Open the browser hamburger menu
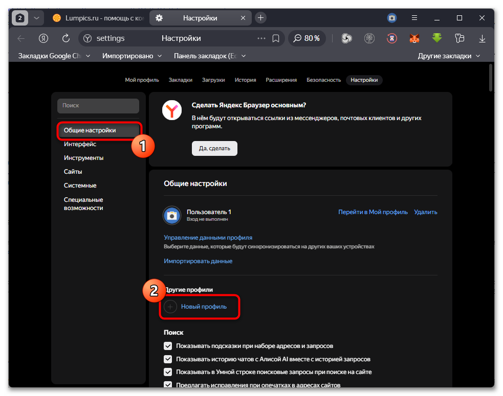The image size is (503, 396). [414, 18]
